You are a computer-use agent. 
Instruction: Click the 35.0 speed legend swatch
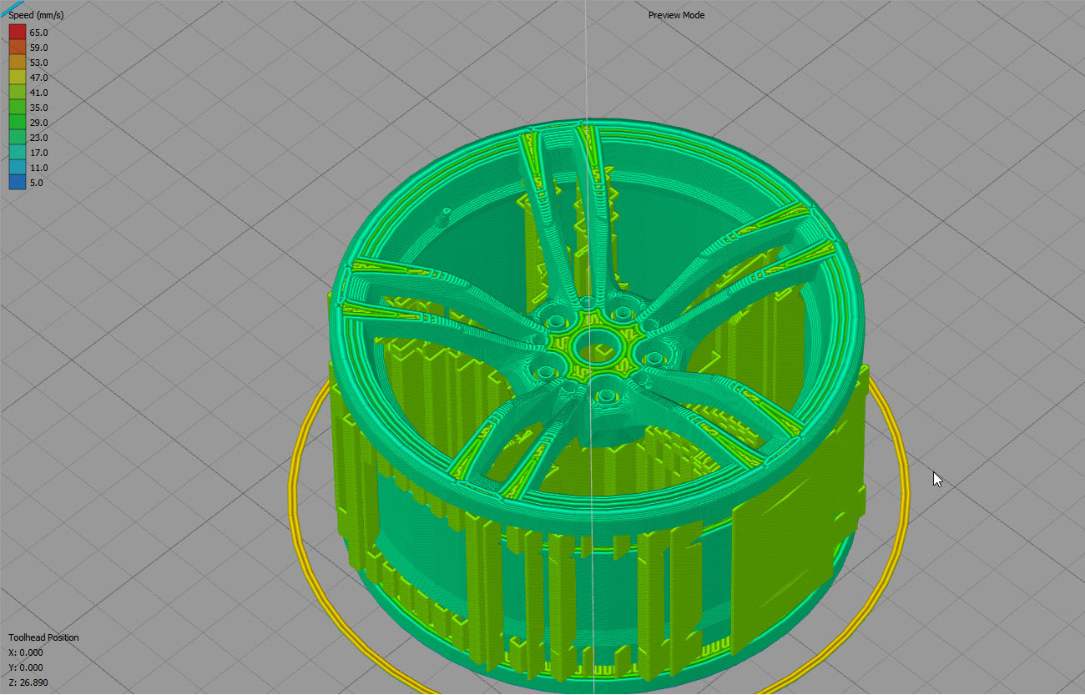pyautogui.click(x=18, y=108)
